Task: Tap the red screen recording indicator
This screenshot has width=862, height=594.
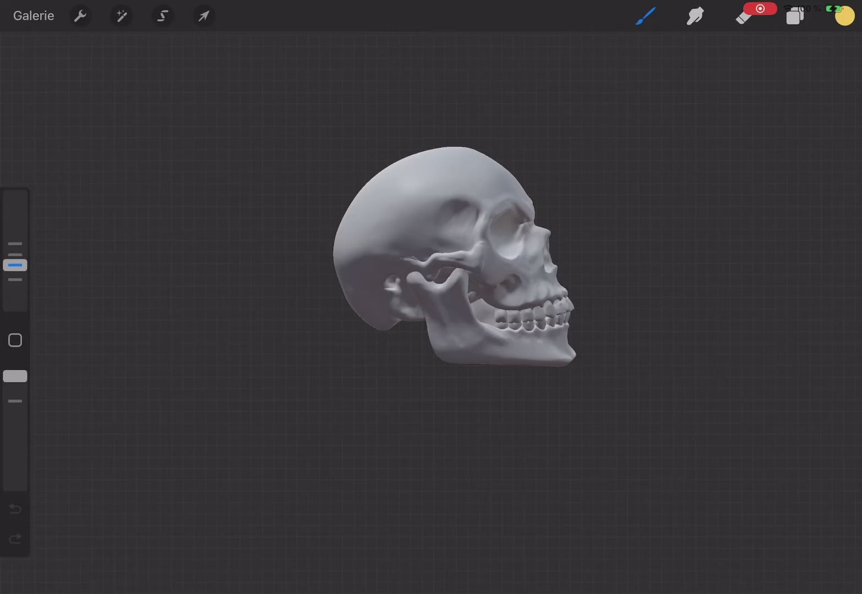Action: pyautogui.click(x=760, y=8)
